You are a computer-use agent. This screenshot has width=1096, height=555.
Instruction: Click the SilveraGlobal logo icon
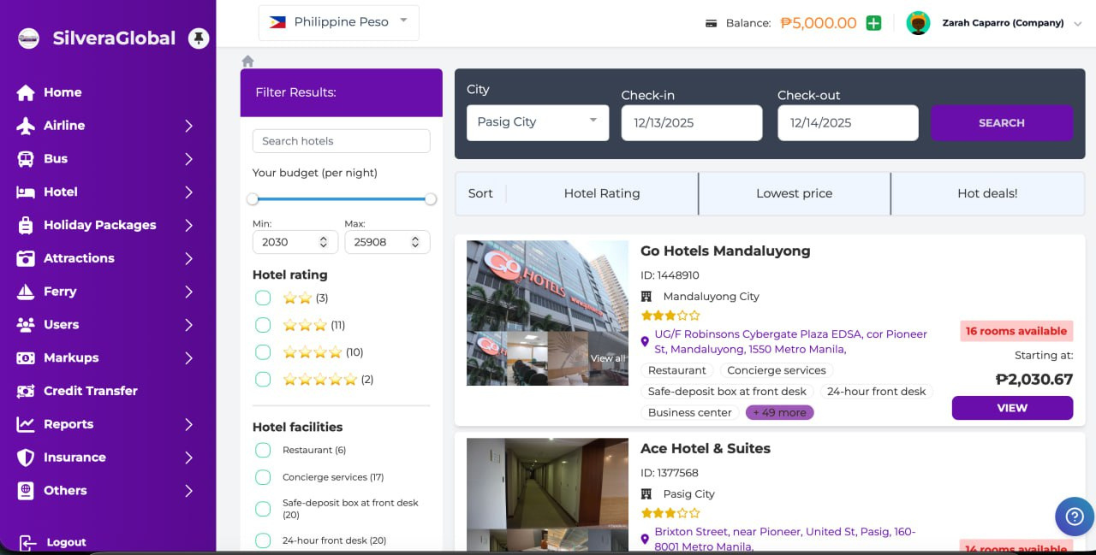click(x=29, y=38)
